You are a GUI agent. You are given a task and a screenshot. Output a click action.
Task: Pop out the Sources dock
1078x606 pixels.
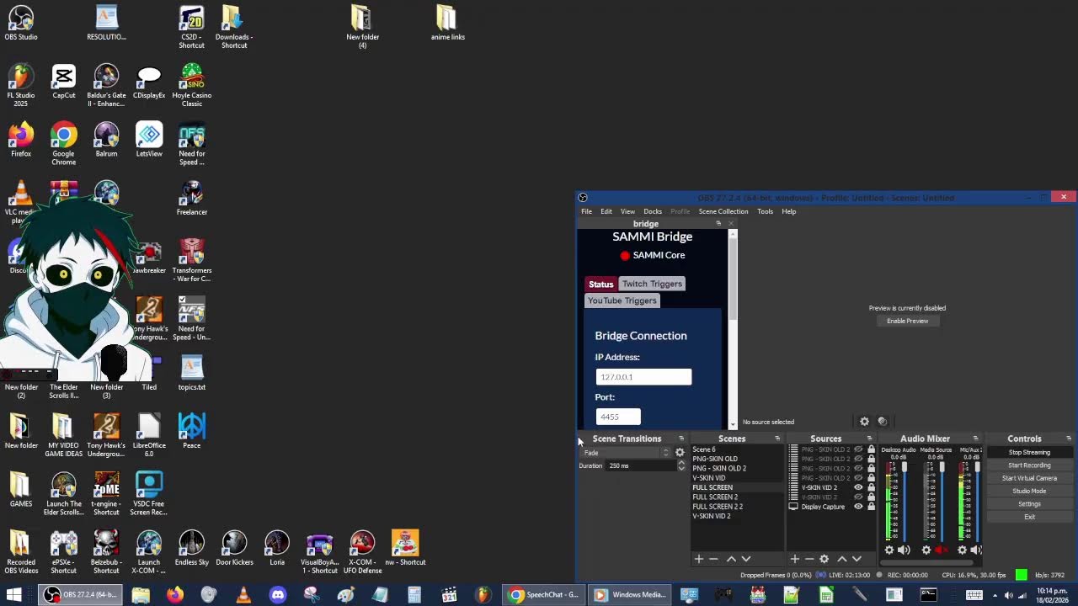[869, 439]
